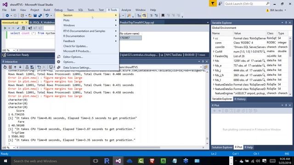
Task: Open the Variable Explorer window options dropdown
Action: click(282, 22)
